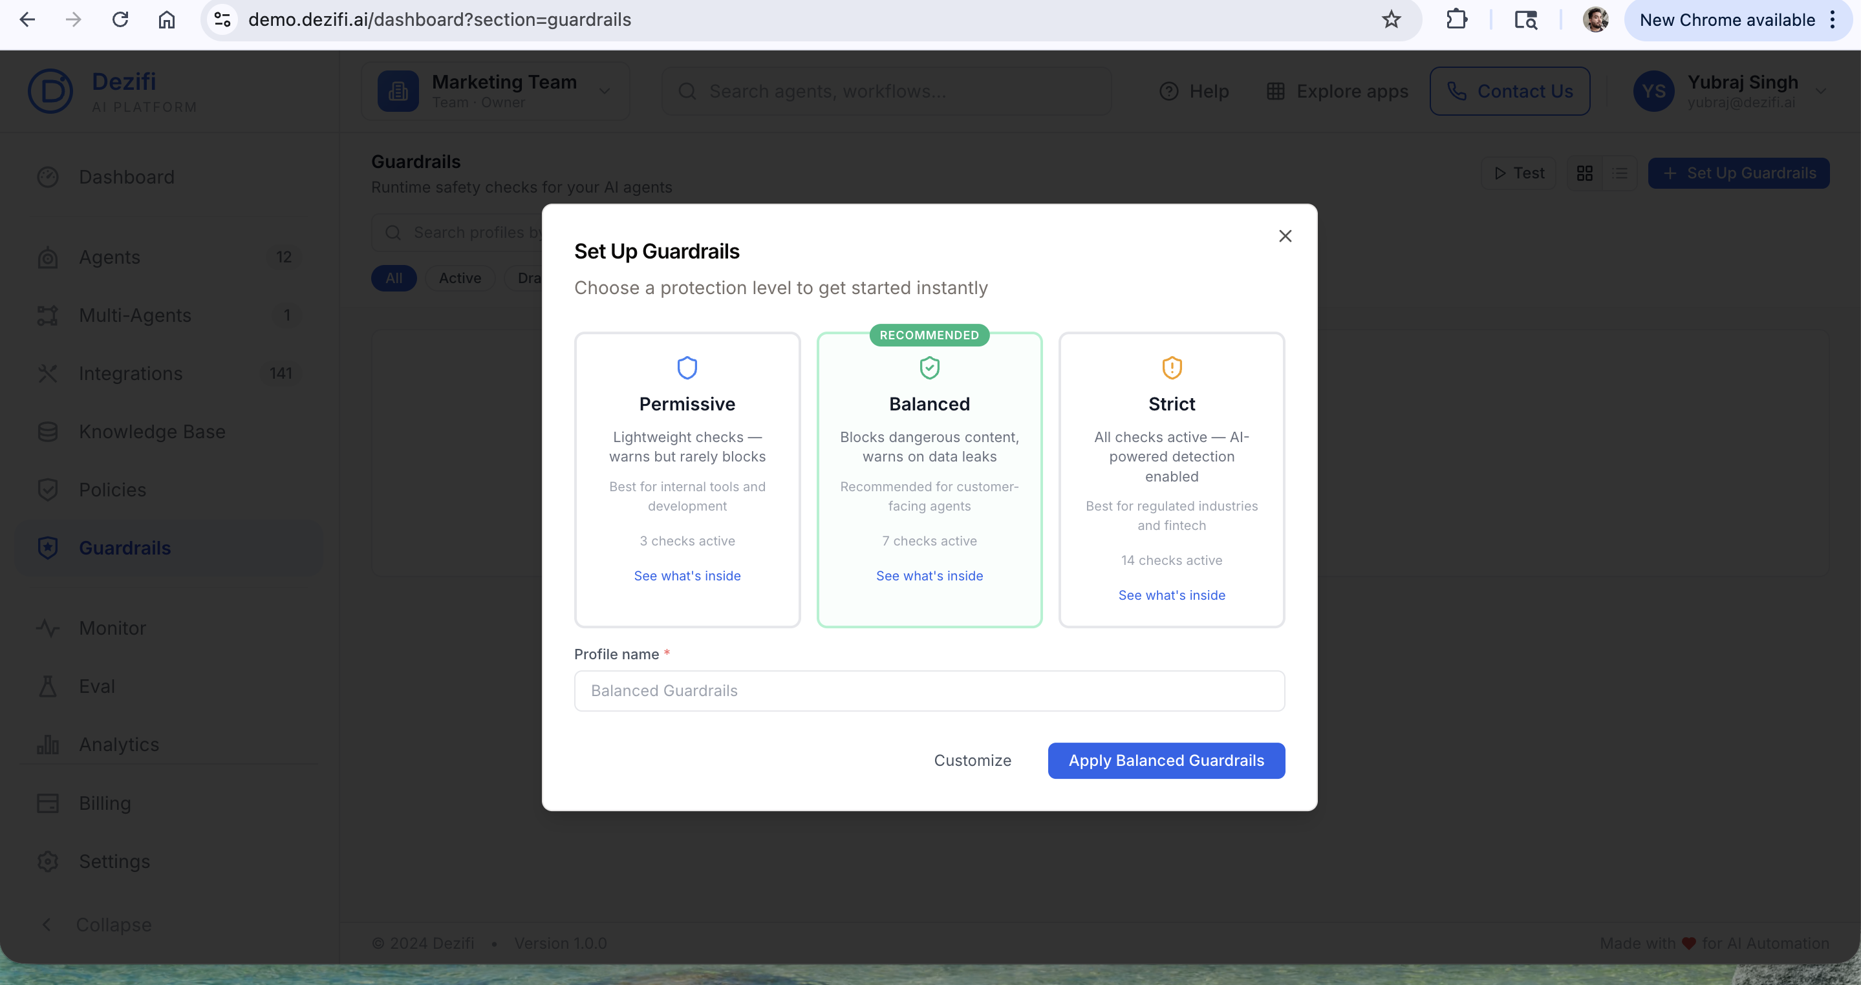Click the '3 checks active' text

[687, 541]
